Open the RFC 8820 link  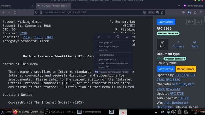coord(173,80)
